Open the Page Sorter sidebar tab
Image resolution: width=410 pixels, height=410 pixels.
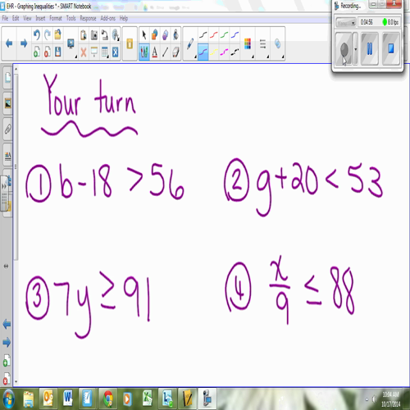click(x=7, y=78)
